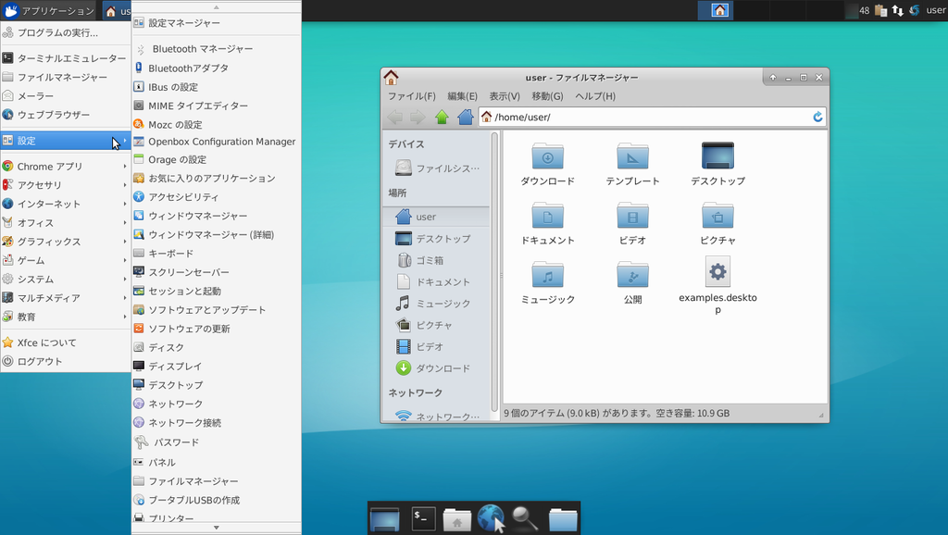
Task: Open ディスプレイ settings
Action: click(217, 367)
